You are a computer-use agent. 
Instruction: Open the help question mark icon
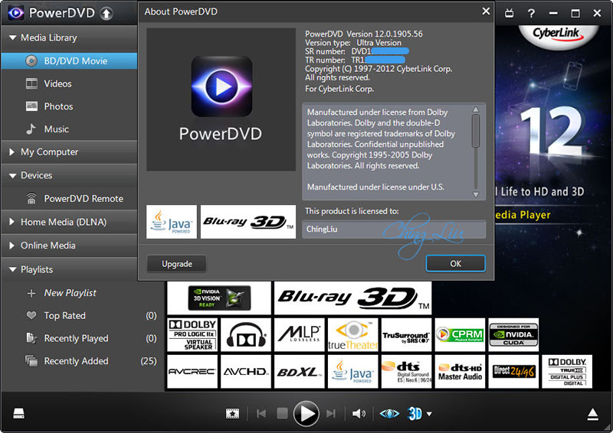[531, 14]
